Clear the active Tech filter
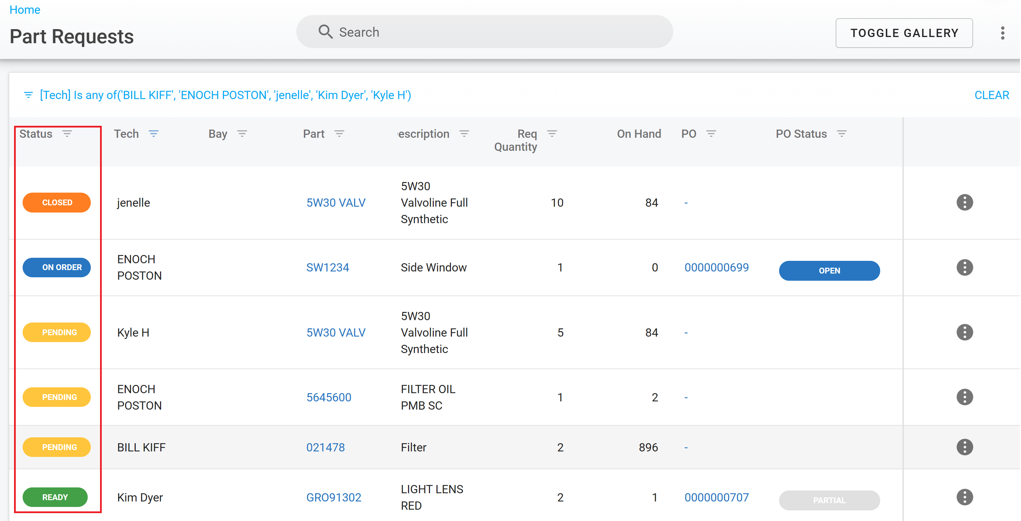 [991, 95]
